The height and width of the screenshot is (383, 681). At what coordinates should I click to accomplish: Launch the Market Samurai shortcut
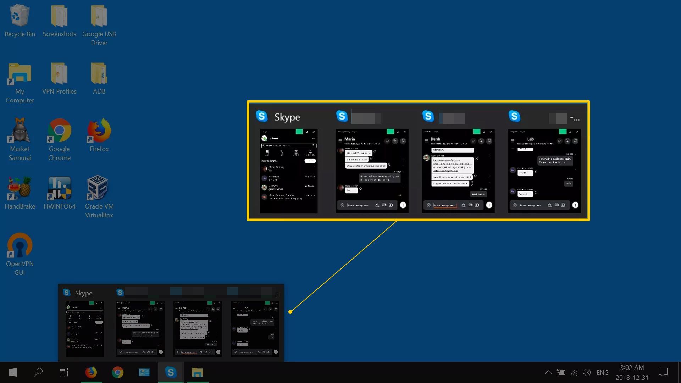point(20,140)
